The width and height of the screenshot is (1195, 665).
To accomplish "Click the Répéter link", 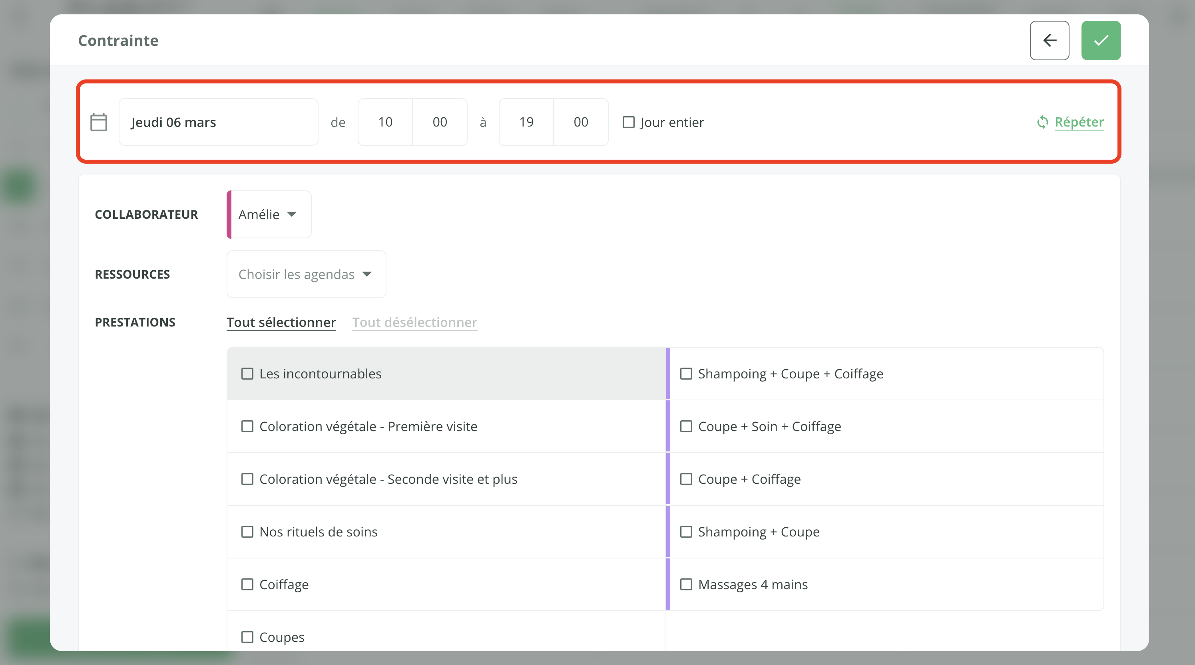I will (1079, 122).
